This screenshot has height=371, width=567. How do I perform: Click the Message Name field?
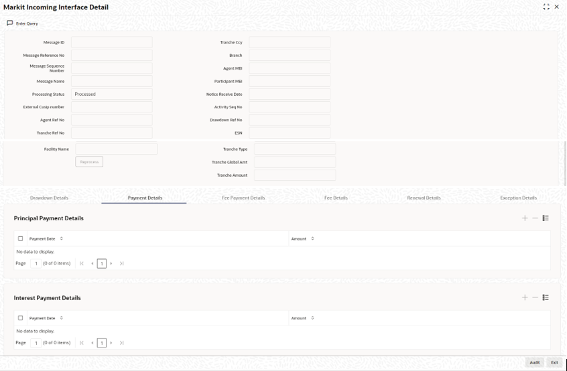tap(112, 81)
